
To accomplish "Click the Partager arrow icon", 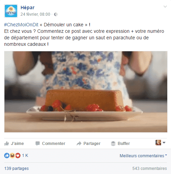I will pyautogui.click(x=79, y=144).
